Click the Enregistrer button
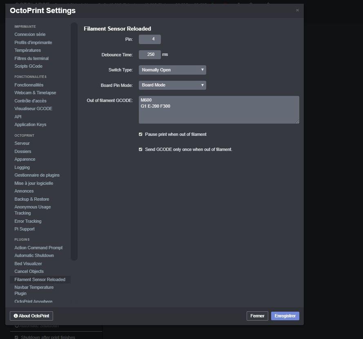Screen dimensions: 363x339 click(285, 316)
